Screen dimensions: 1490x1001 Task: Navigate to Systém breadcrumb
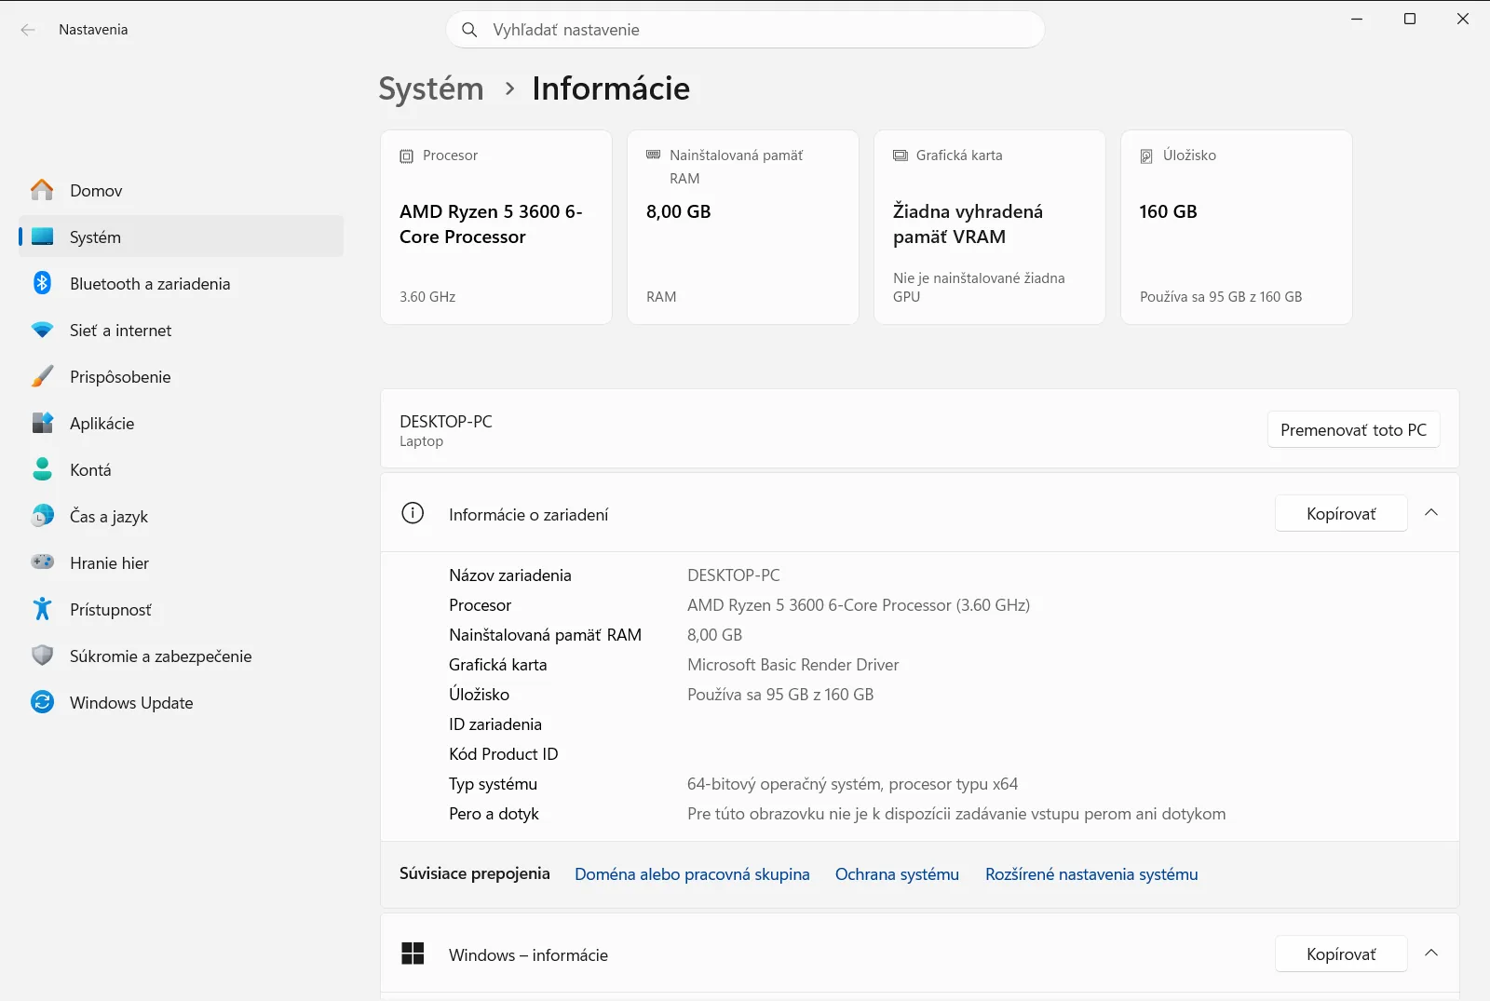click(x=431, y=88)
